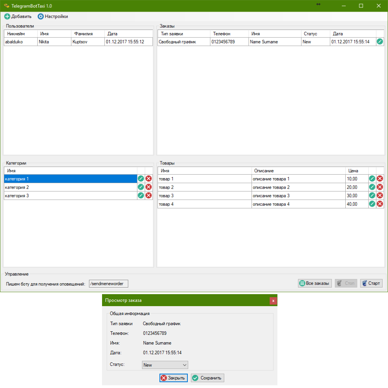
Task: Click Сохранить in order dialog
Action: 207,378
